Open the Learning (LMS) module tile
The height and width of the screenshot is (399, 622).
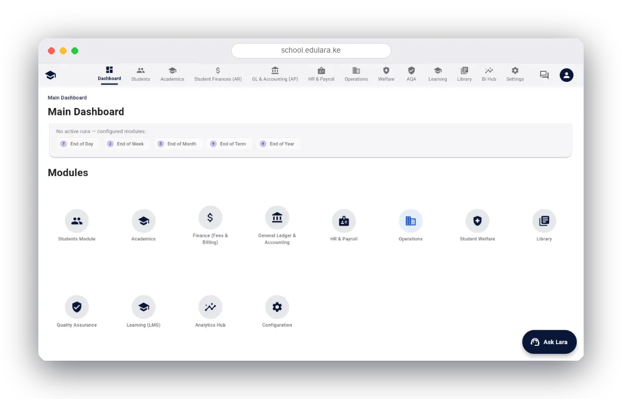pos(144,311)
